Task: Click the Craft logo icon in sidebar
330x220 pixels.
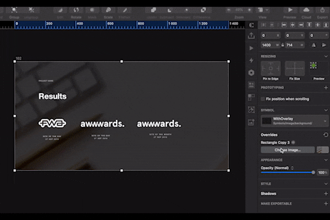Action: pos(251,25)
